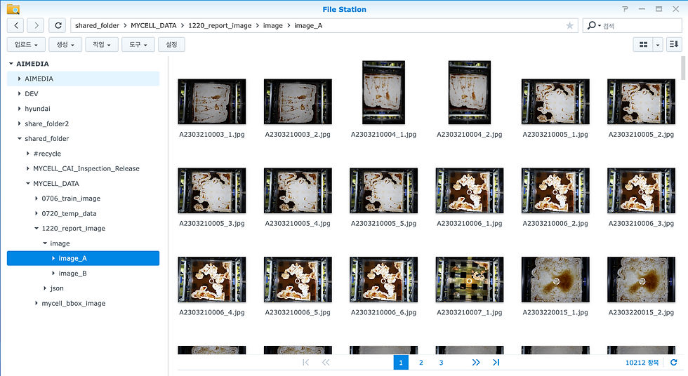Jump to the last page icon

pos(496,363)
